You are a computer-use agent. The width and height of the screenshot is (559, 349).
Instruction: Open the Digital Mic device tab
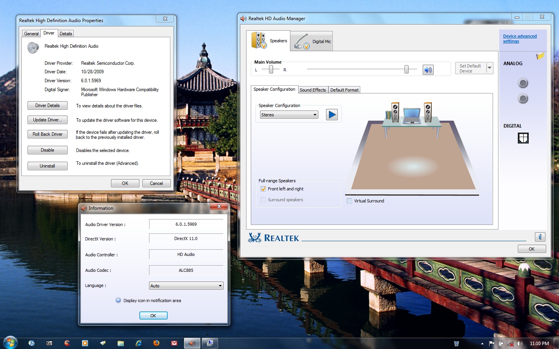click(x=311, y=41)
